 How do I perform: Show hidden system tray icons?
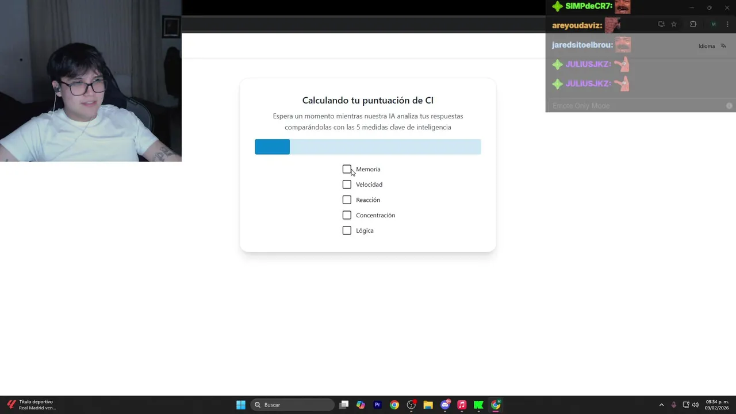pyautogui.click(x=661, y=405)
